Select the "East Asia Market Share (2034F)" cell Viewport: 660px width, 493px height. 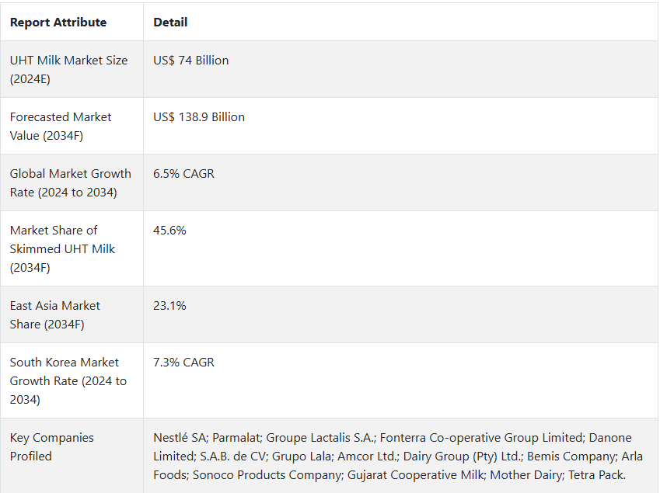pos(54,314)
